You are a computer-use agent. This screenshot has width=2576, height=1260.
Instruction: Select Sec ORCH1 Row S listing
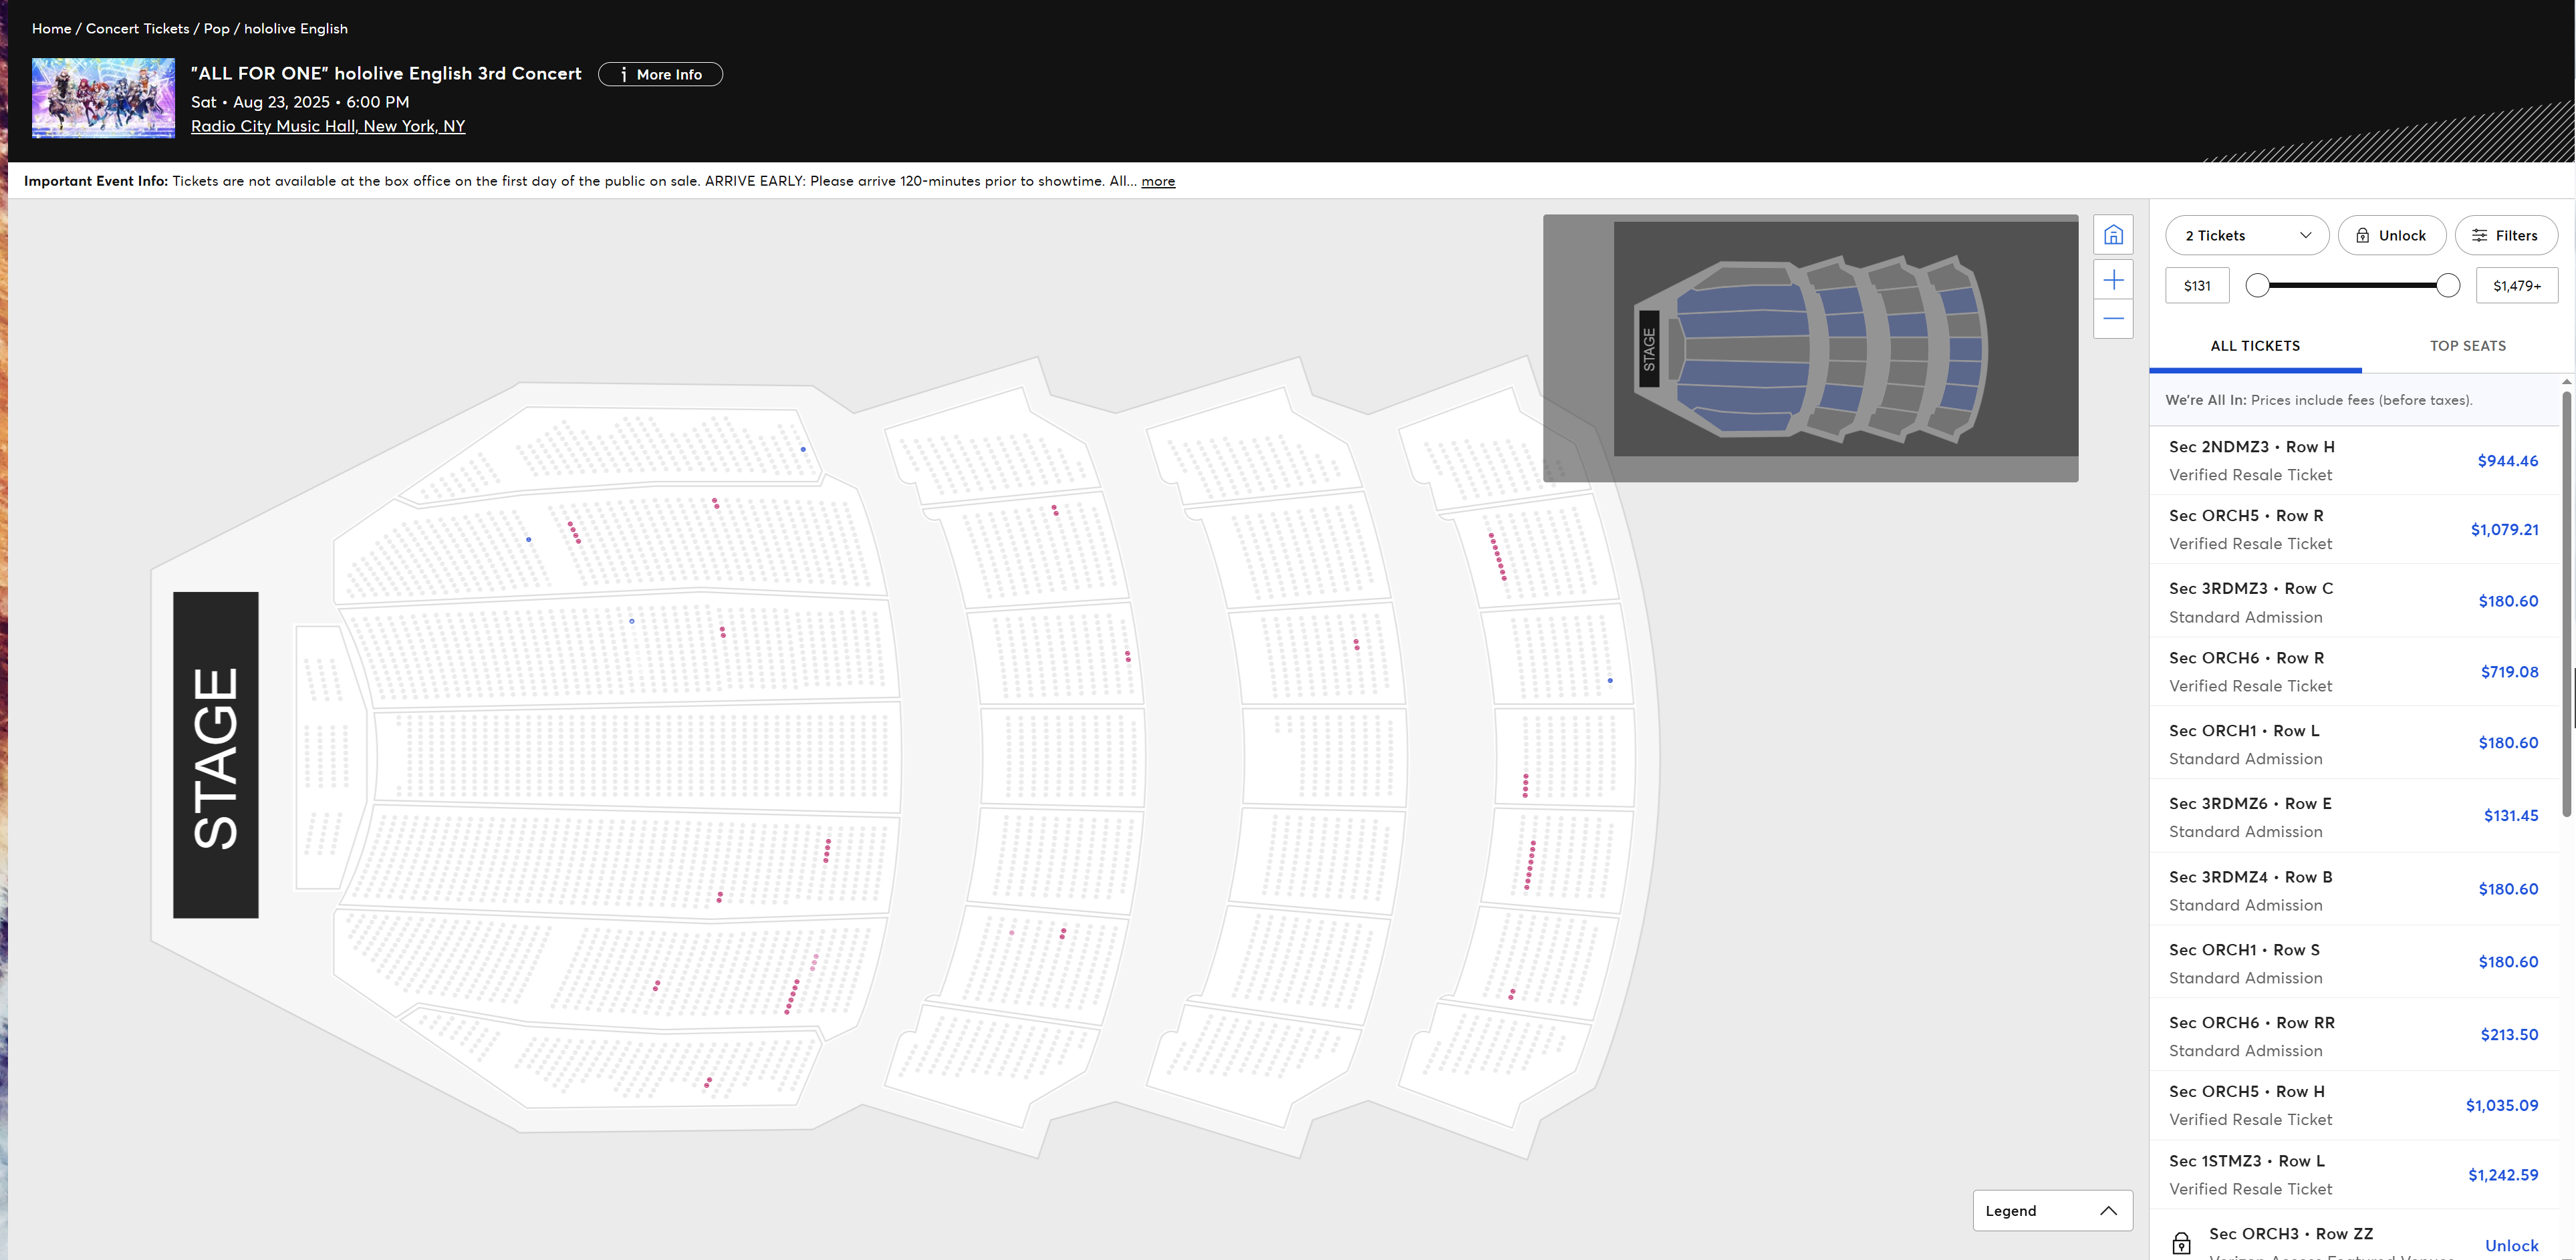pyautogui.click(x=2354, y=962)
